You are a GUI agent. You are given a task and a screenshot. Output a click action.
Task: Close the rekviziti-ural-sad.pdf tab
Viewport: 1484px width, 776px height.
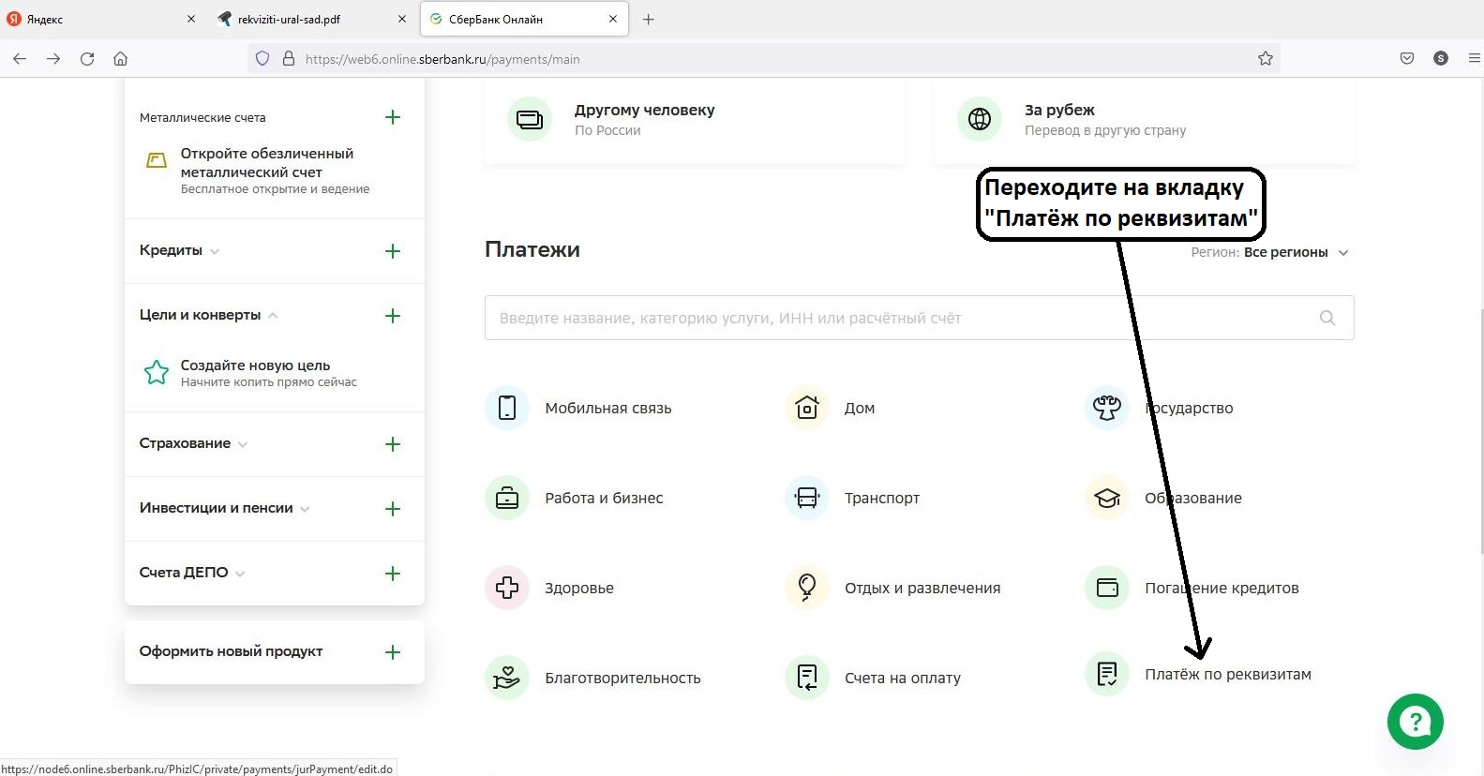point(402,19)
